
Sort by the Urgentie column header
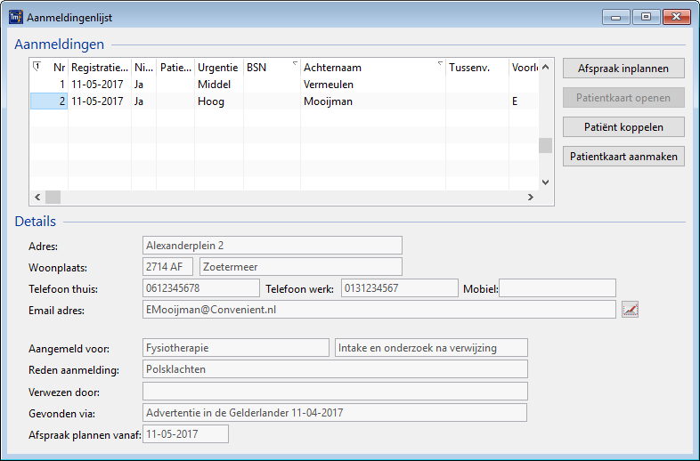[217, 68]
